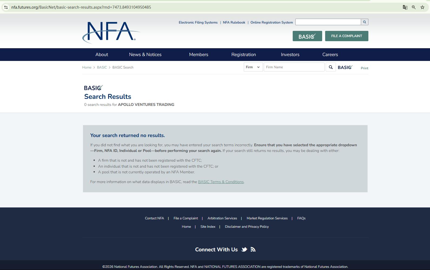Open the BASIC Terms & Conditions link
This screenshot has width=430, height=270.
coord(221,182)
